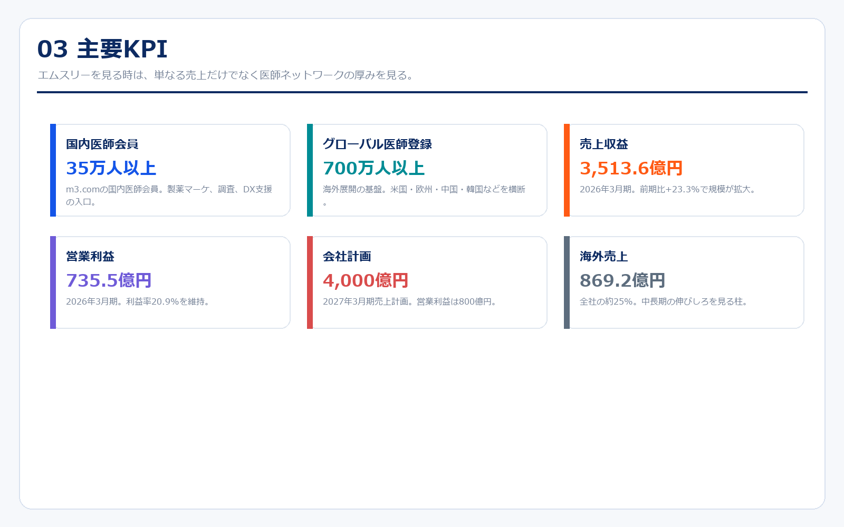Click the 売上収益 card title
Viewport: 844px width, 527px height.
point(604,144)
